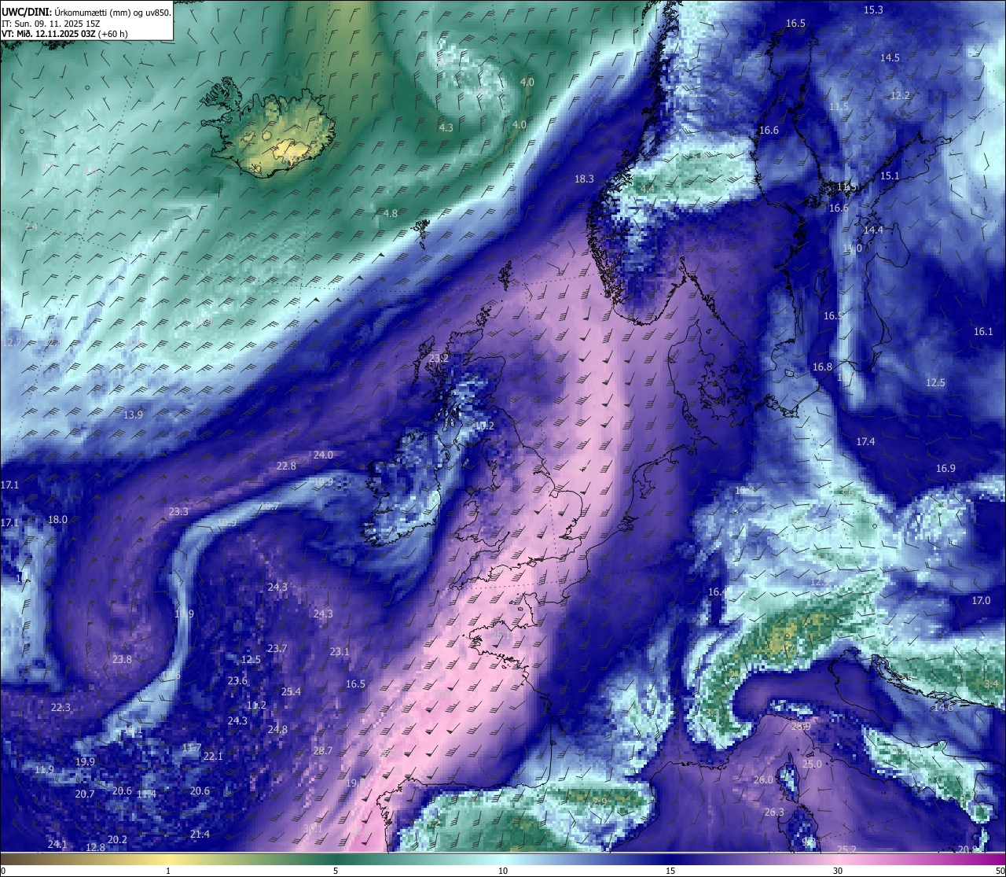Screen dimensions: 1006x877
Task: Click the 16.4 value label
Action: [x=718, y=592]
